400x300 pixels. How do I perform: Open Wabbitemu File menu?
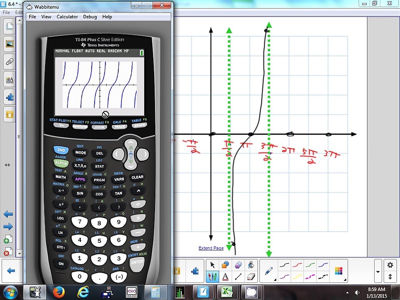(32, 17)
